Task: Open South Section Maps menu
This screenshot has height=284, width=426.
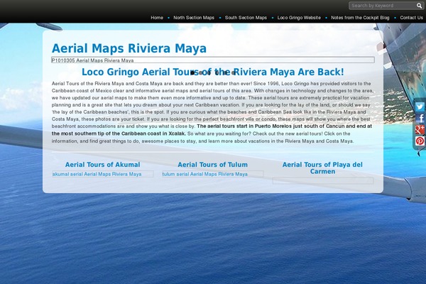Action: pos(246,18)
